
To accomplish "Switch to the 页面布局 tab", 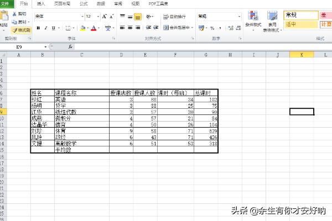I will (x=62, y=4).
